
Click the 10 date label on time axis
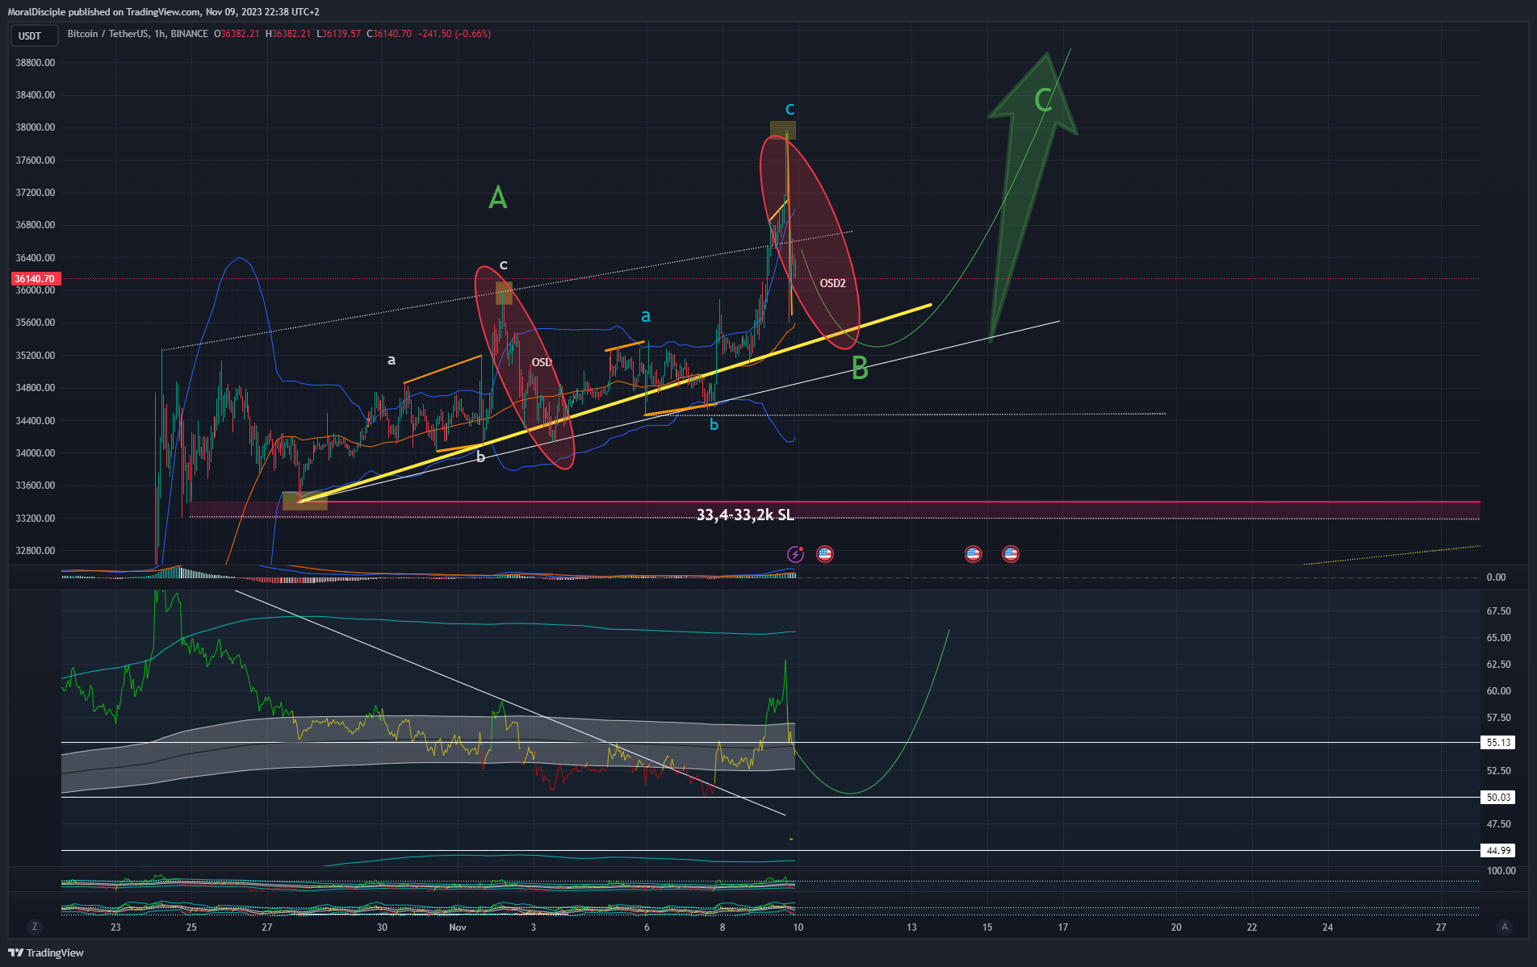click(x=798, y=927)
